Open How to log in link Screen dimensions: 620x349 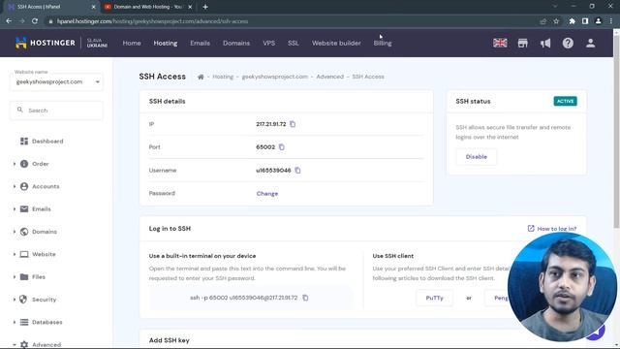click(552, 229)
